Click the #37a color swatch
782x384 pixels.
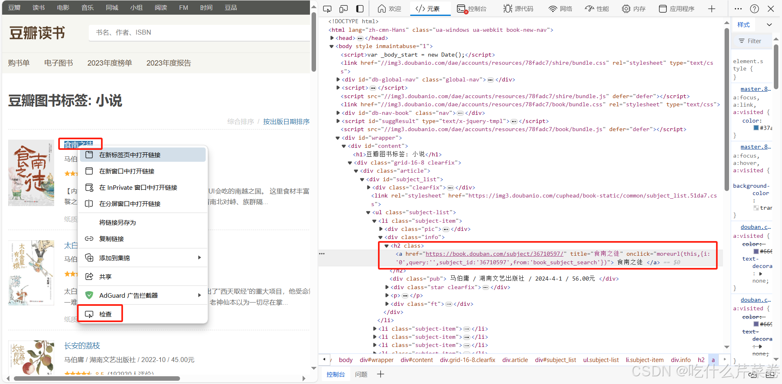pyautogui.click(x=756, y=128)
